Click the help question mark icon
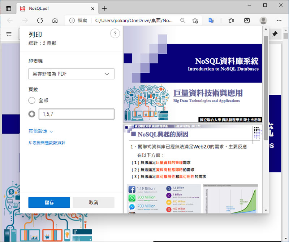 pyautogui.click(x=115, y=34)
